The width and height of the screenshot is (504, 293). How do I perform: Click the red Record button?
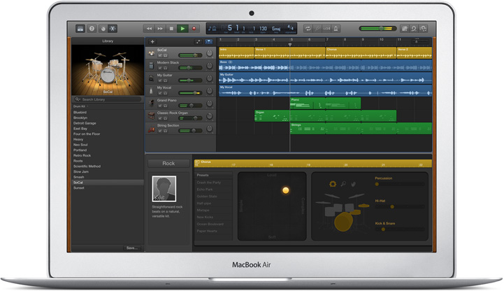pos(194,29)
